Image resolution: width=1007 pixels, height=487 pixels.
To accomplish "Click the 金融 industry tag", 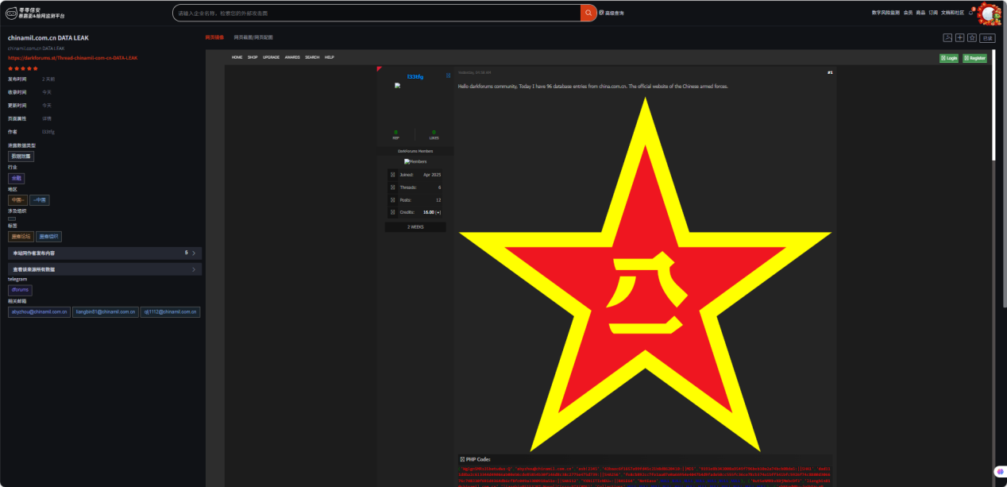I will pos(17,179).
